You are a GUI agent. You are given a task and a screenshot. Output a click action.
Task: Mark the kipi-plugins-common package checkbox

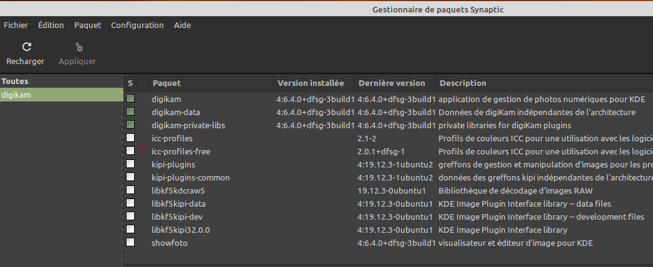tap(130, 177)
